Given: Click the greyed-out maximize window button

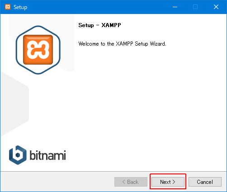Looking at the screenshot, I should (195, 7).
